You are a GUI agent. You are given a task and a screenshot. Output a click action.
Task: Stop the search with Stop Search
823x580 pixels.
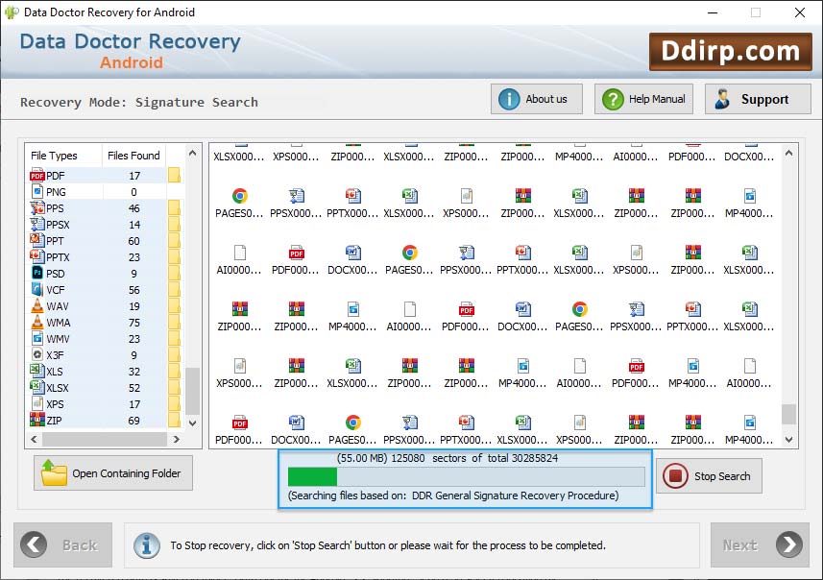coord(709,476)
